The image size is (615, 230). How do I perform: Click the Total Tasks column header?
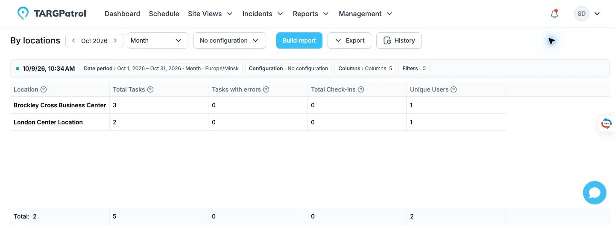[x=159, y=89]
